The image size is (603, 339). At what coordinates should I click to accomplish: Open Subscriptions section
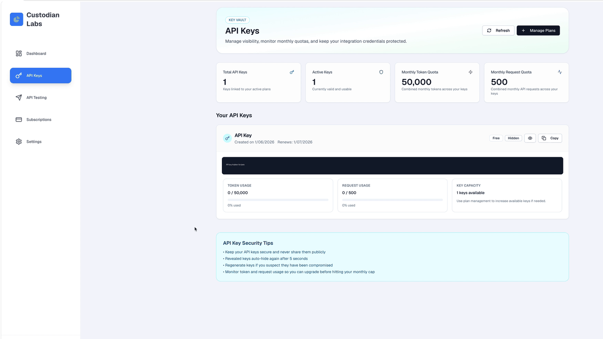(x=41, y=120)
